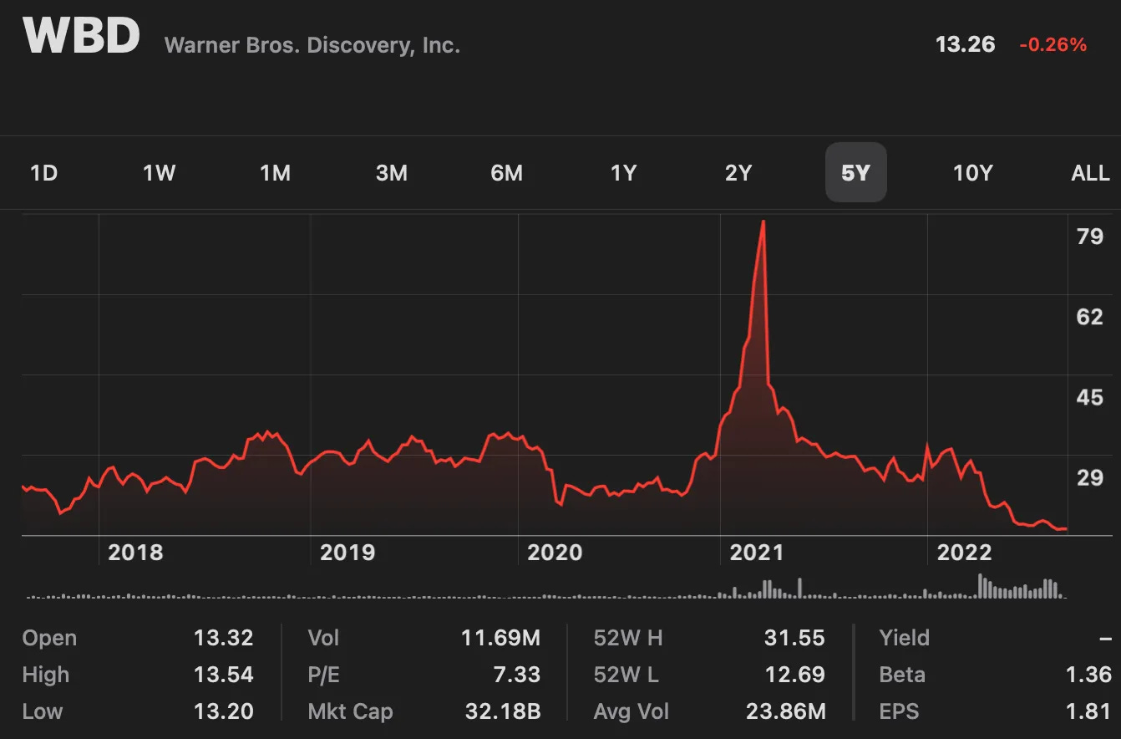Click the Beta value 1.36
The width and height of the screenshot is (1121, 739).
1090,675
